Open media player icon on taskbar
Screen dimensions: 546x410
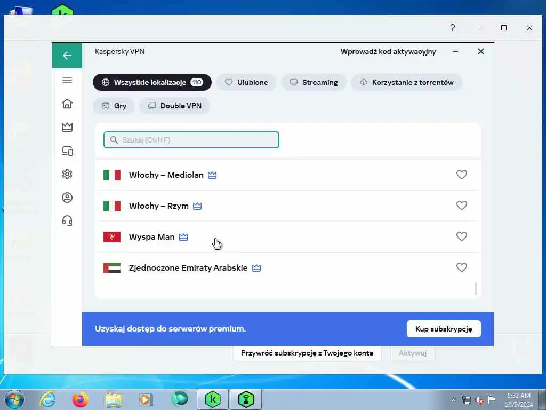point(146,399)
